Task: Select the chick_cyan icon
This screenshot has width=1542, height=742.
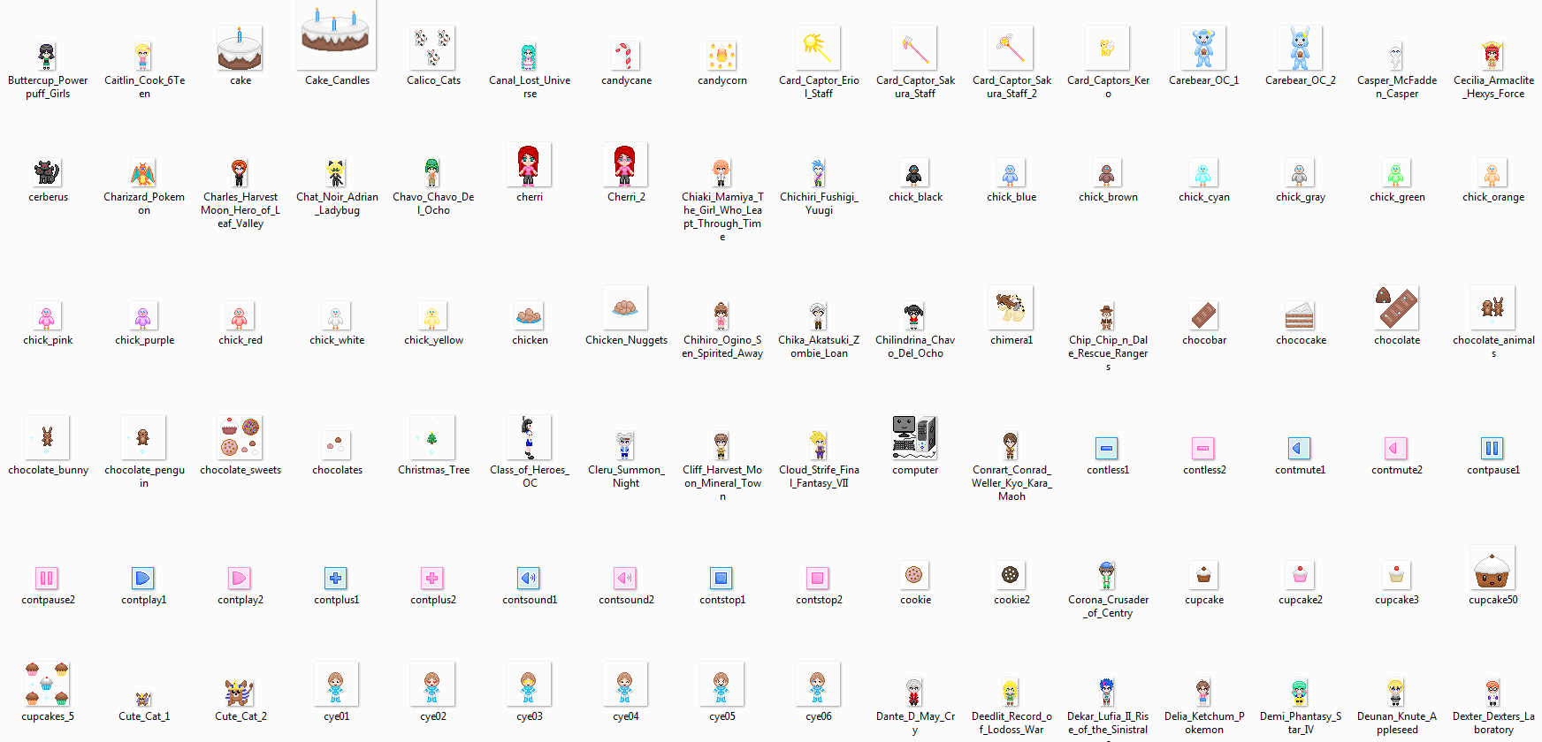Action: [1203, 172]
